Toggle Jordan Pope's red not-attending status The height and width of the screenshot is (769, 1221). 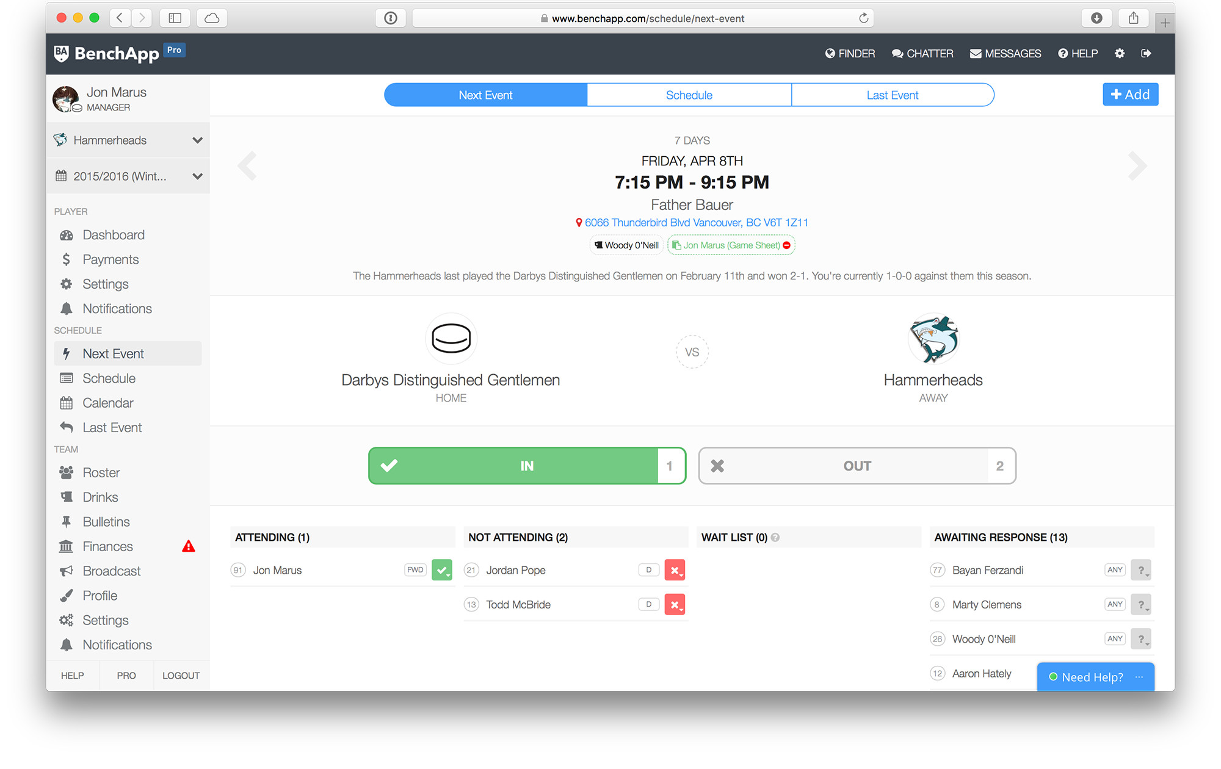tap(675, 569)
